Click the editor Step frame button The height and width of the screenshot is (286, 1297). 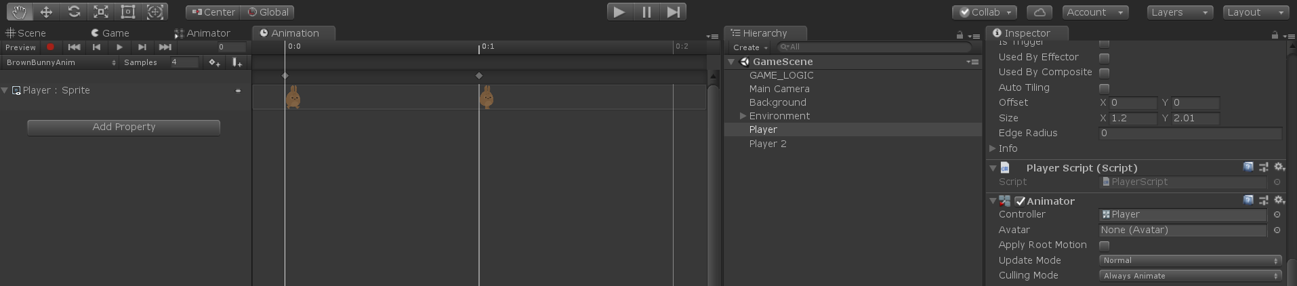coord(673,12)
